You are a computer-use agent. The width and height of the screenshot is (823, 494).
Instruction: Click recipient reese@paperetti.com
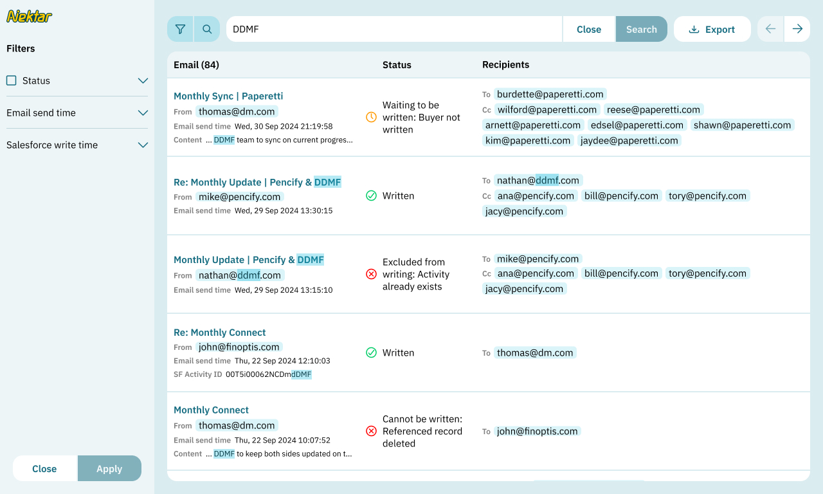tap(653, 109)
